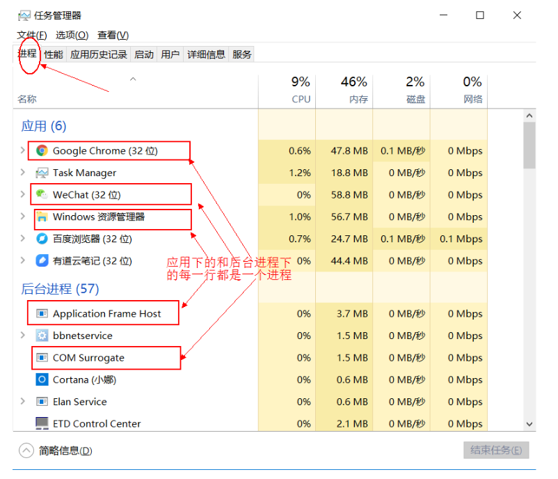Open the 查看(V) menu
The image size is (558, 479).
113,36
